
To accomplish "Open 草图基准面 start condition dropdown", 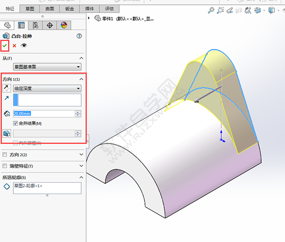I will pos(47,67).
